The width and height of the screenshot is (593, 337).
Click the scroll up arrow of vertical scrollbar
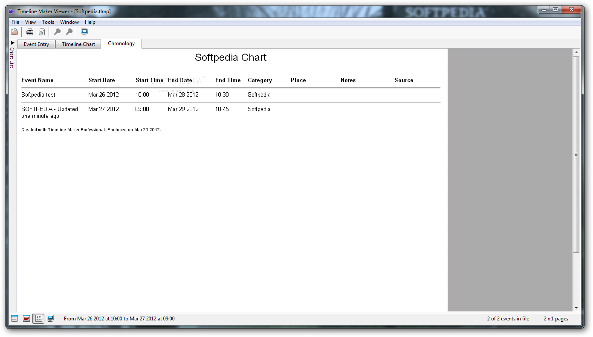[x=576, y=53]
